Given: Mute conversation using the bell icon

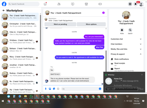Looking at the screenshot, I should (x=122, y=30).
